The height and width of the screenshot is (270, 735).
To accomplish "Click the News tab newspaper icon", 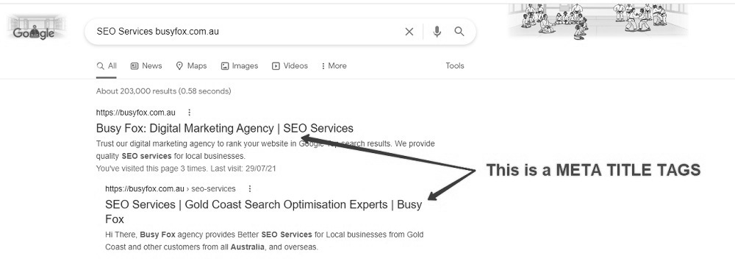I will tap(135, 65).
